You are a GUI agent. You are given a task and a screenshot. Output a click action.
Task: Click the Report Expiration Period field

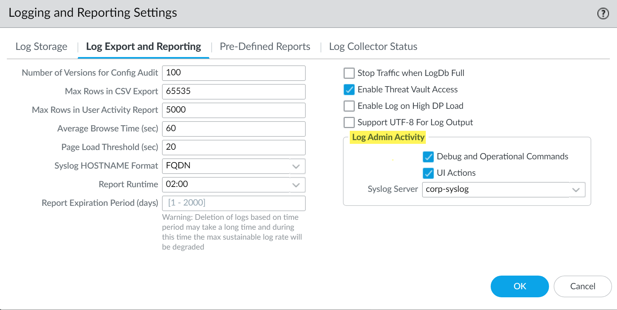pos(233,203)
